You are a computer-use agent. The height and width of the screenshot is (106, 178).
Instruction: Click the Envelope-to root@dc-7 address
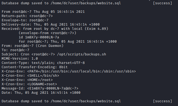(39, 20)
